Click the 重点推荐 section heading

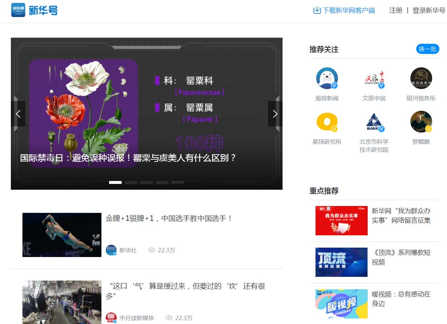[x=324, y=191]
